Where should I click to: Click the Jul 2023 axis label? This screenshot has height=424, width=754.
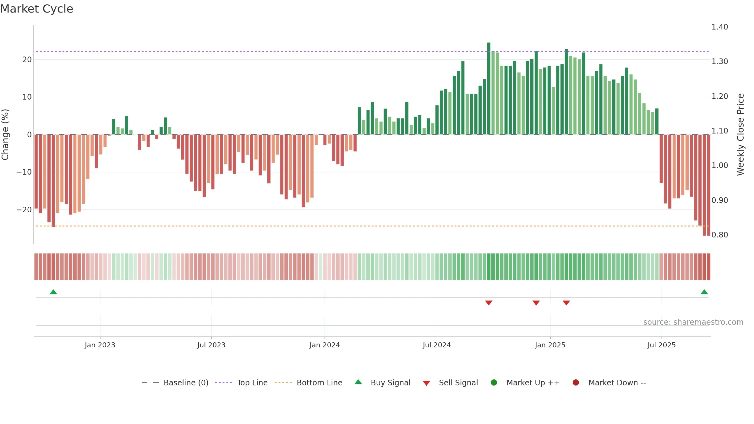[211, 345]
